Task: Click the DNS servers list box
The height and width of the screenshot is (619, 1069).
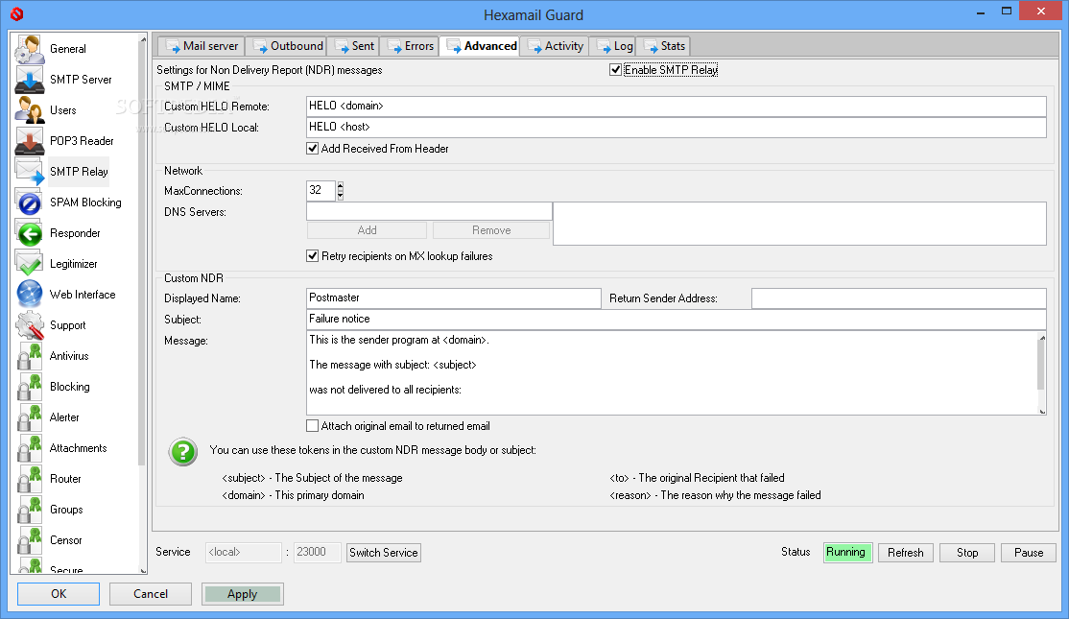Action: [x=799, y=224]
